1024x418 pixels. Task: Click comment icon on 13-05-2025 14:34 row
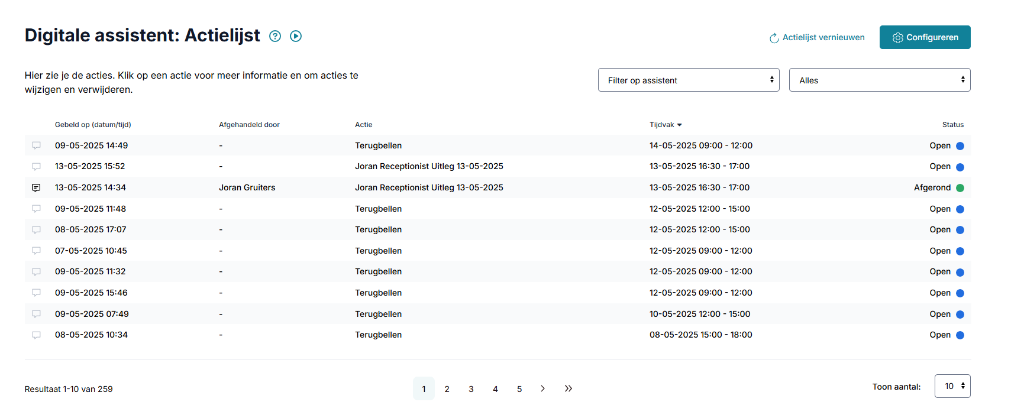point(36,187)
